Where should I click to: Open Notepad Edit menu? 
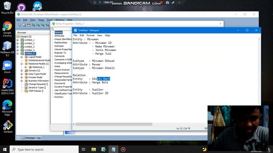[x=82, y=35]
